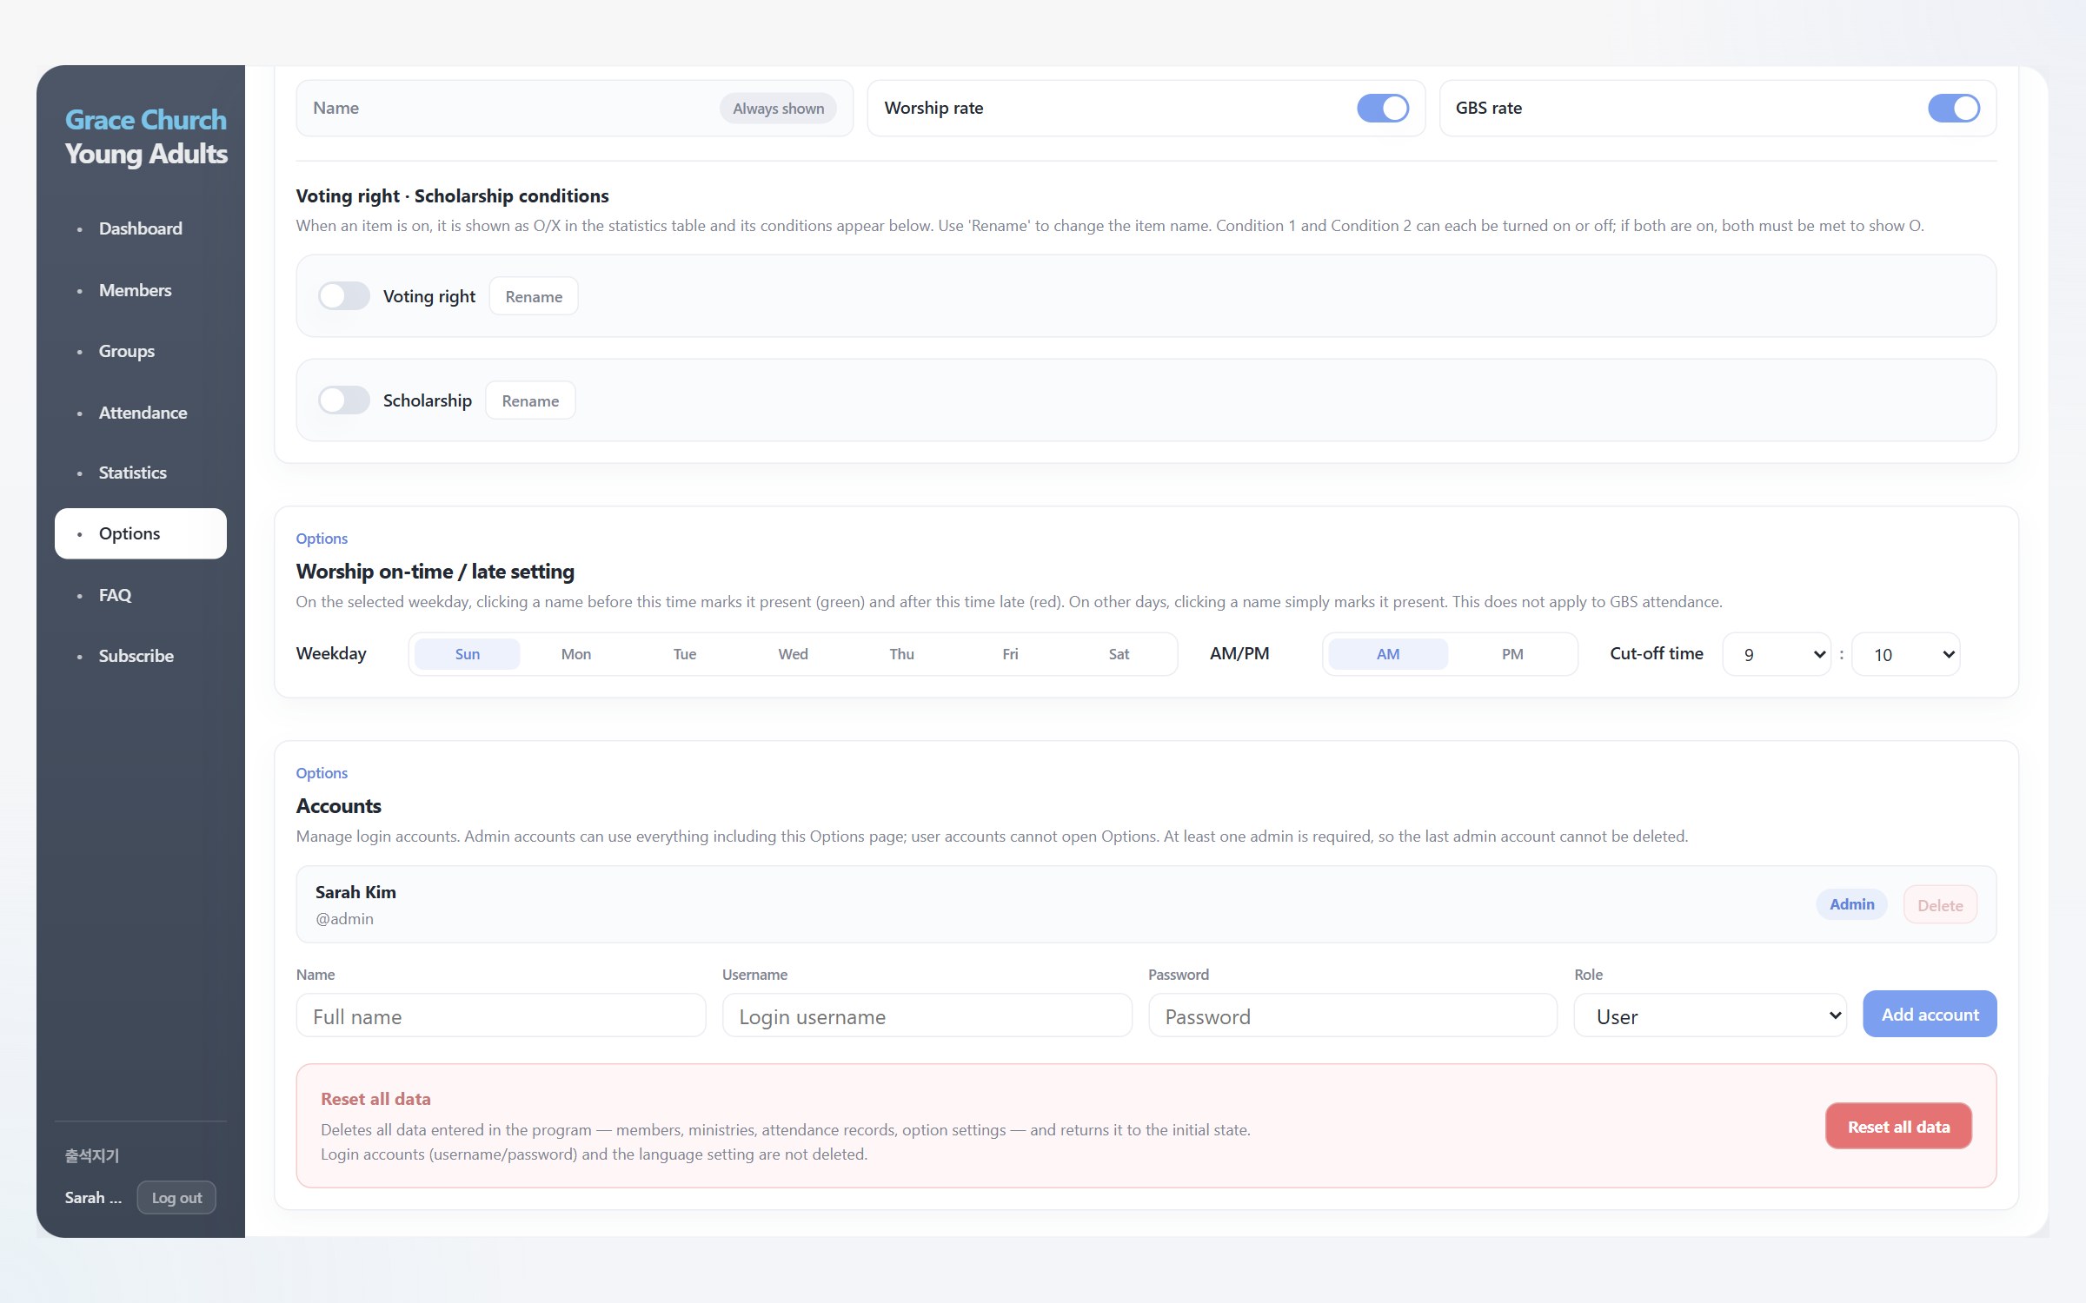The height and width of the screenshot is (1303, 2086).
Task: Open the Members page
Action: 140,290
